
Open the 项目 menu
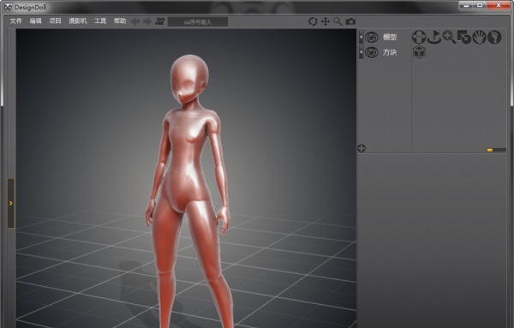tap(55, 21)
